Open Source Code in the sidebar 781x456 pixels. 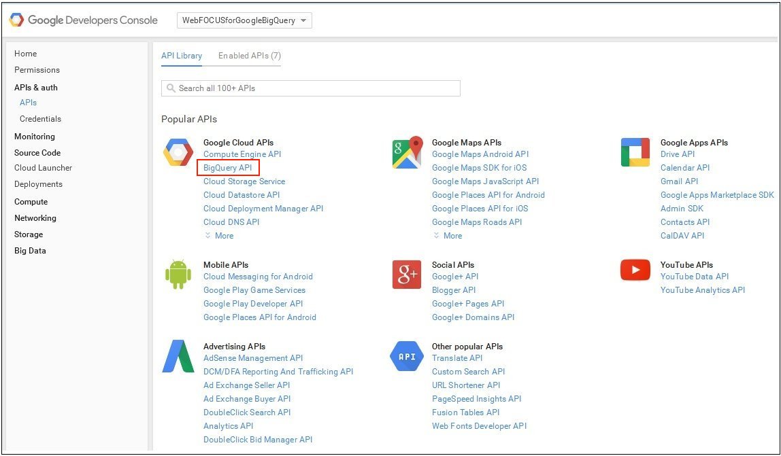[37, 153]
